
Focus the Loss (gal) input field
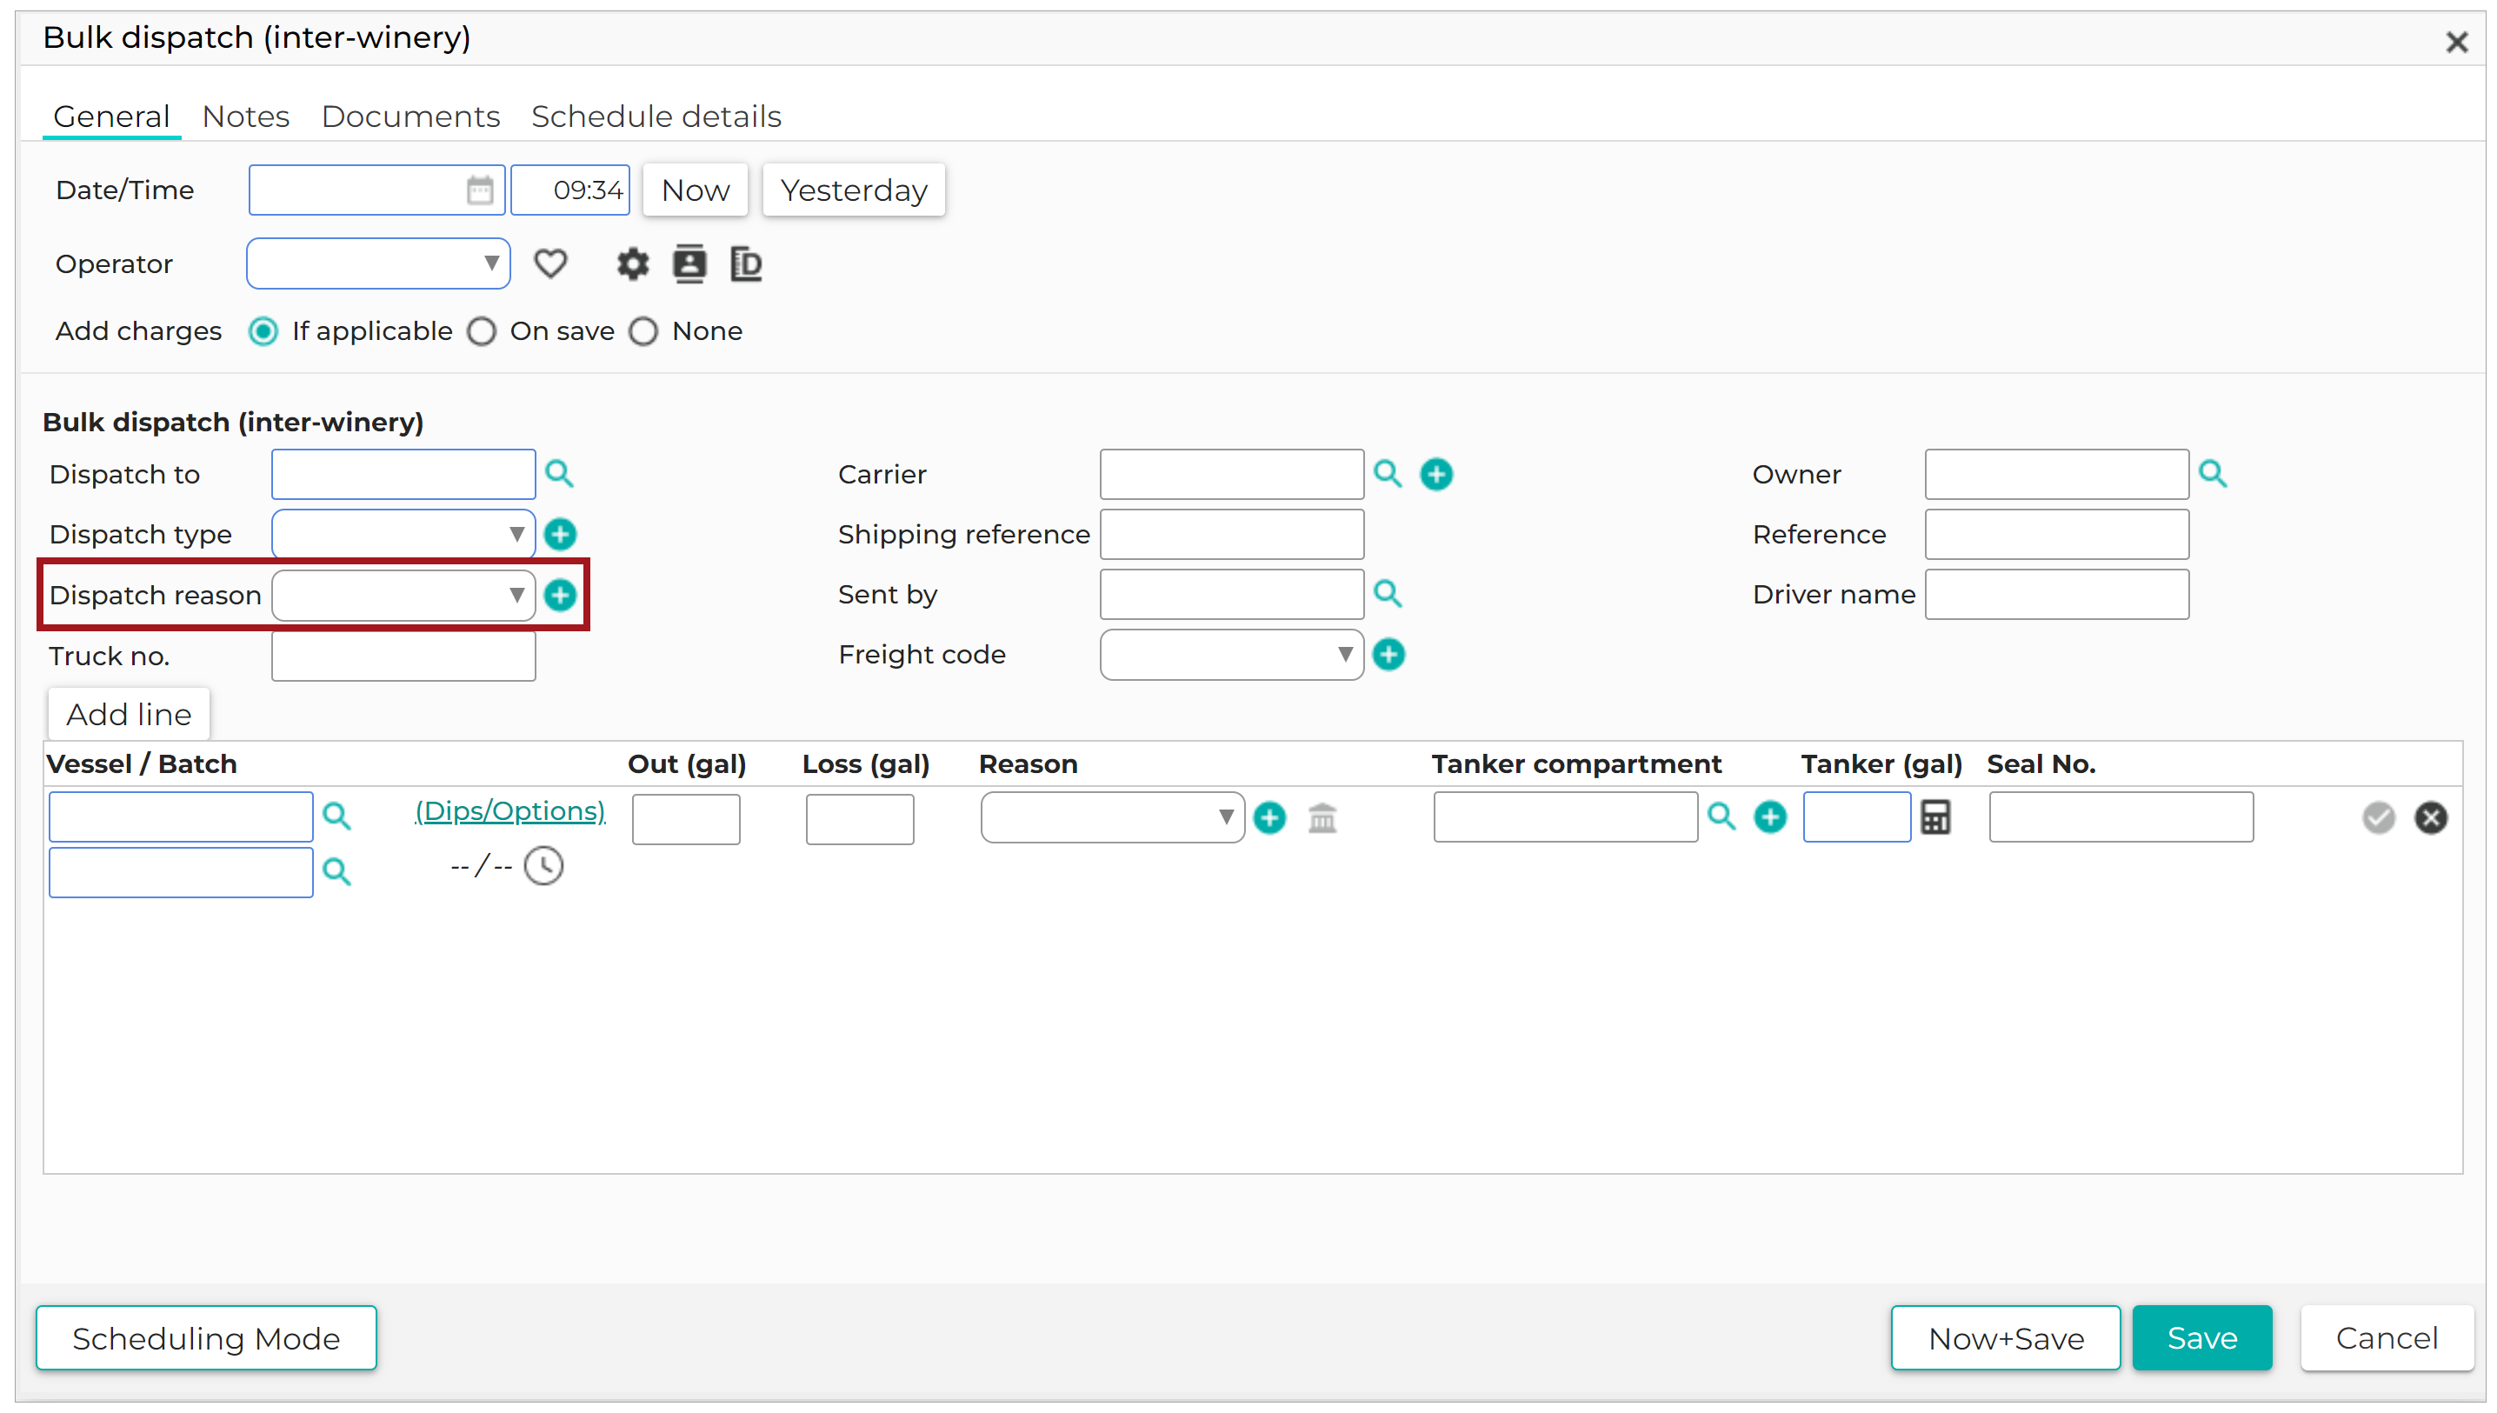[860, 820]
